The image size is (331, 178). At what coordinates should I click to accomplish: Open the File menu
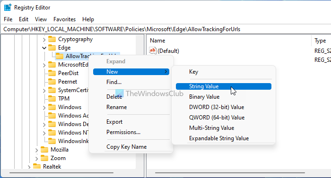pyautogui.click(x=8, y=19)
